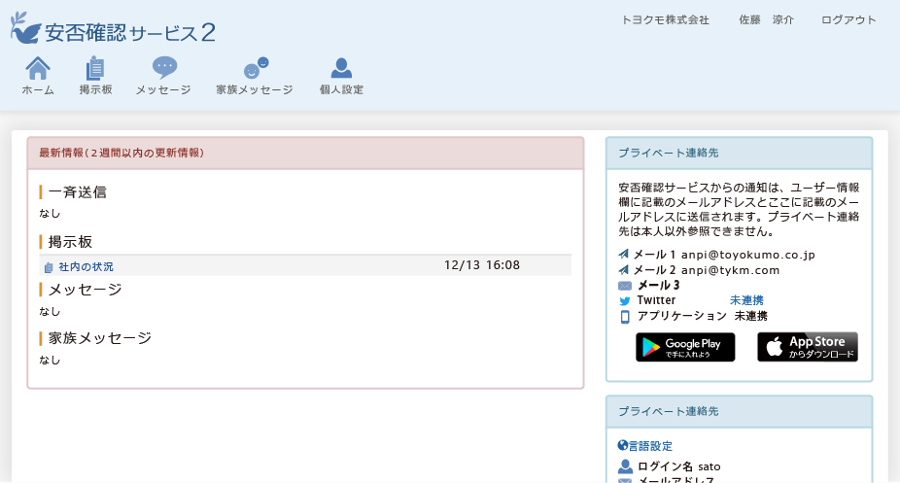Screen dimensions: 900x483
Task: Select the 掲示板 menu label
Action: coord(96,89)
